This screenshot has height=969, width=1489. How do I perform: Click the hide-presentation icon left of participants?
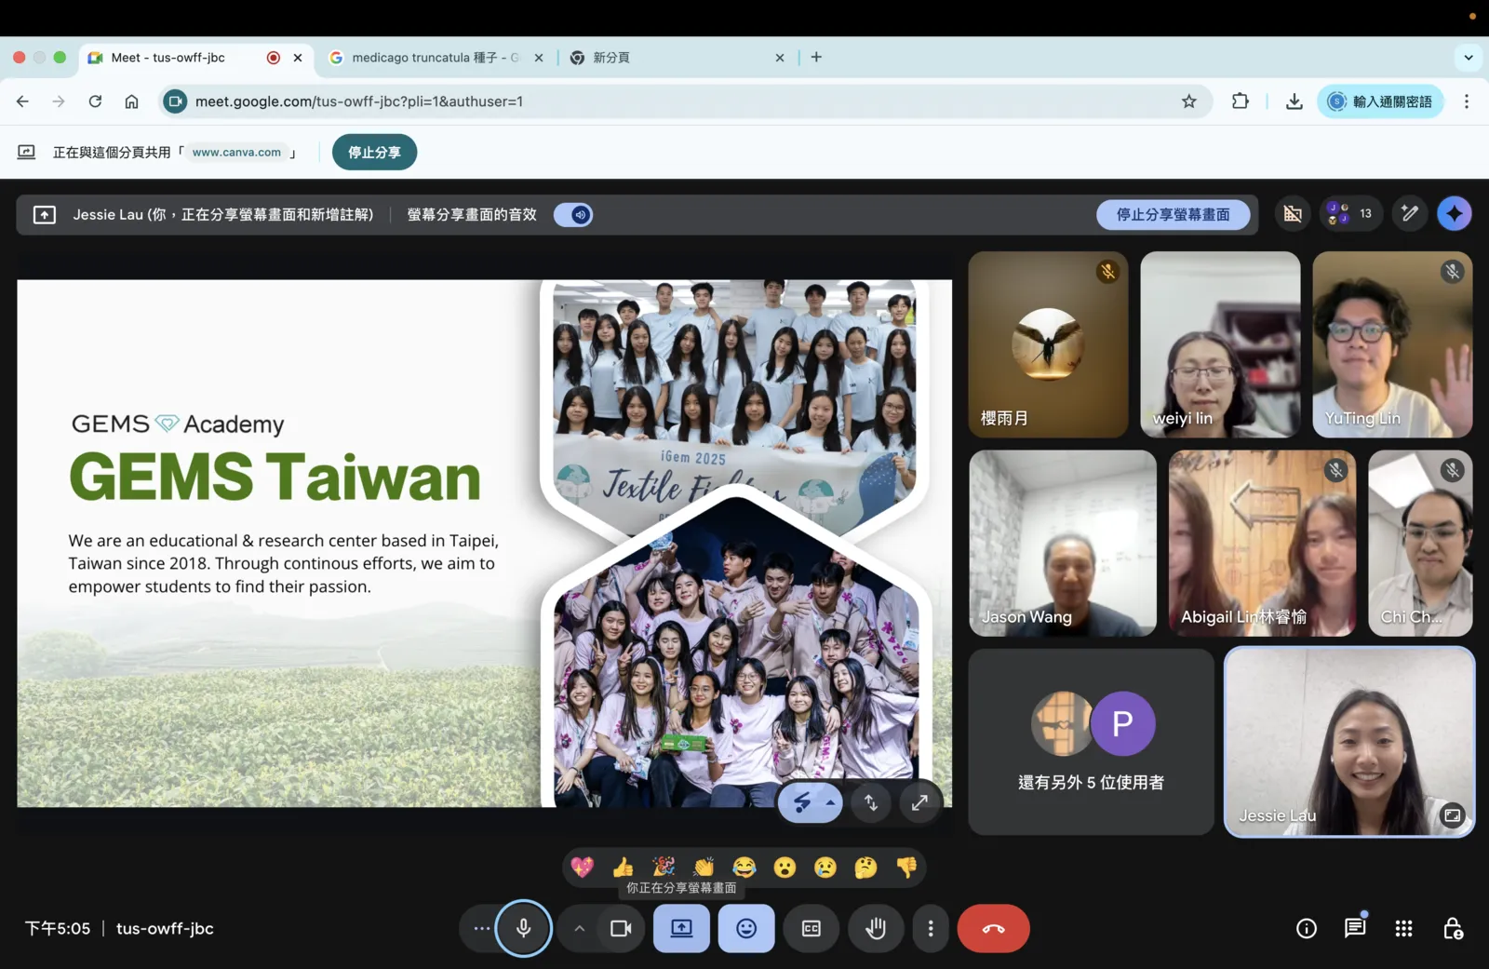1293,213
